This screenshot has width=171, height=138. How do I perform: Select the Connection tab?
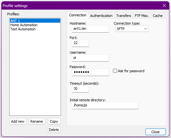[78, 15]
